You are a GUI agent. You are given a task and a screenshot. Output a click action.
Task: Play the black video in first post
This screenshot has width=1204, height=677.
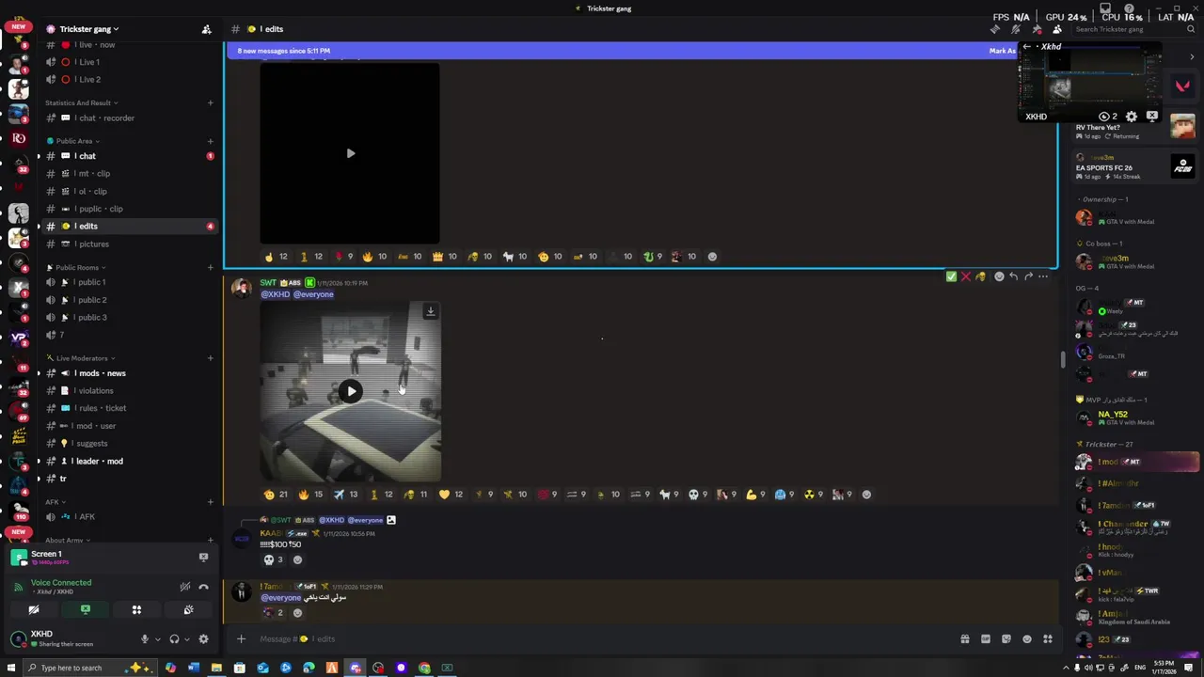pyautogui.click(x=350, y=153)
